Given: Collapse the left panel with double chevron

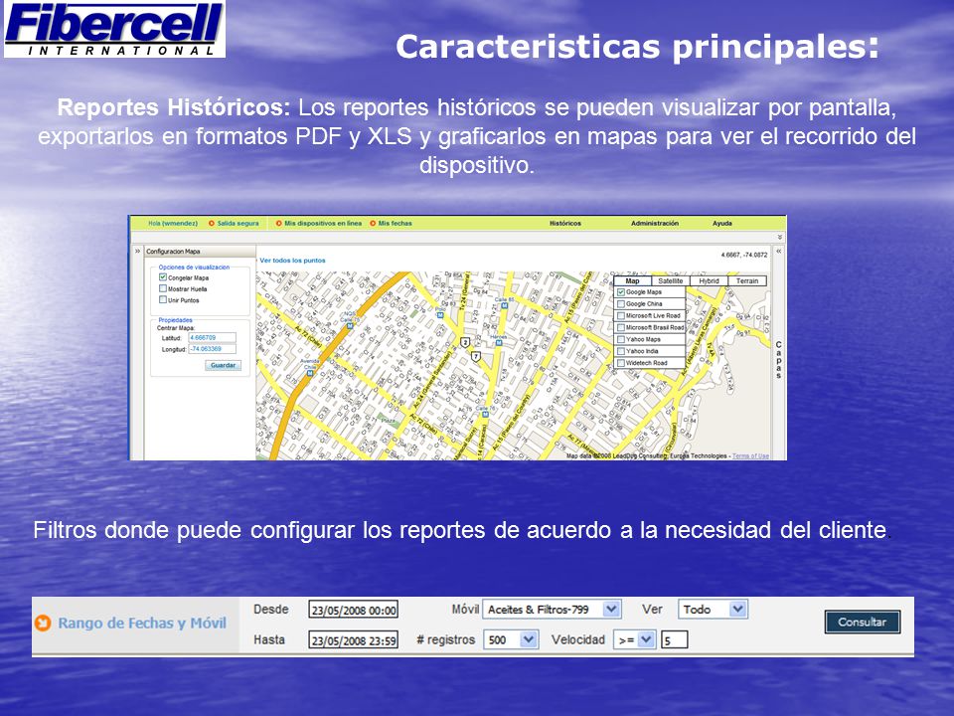Looking at the screenshot, I should 137,251.
